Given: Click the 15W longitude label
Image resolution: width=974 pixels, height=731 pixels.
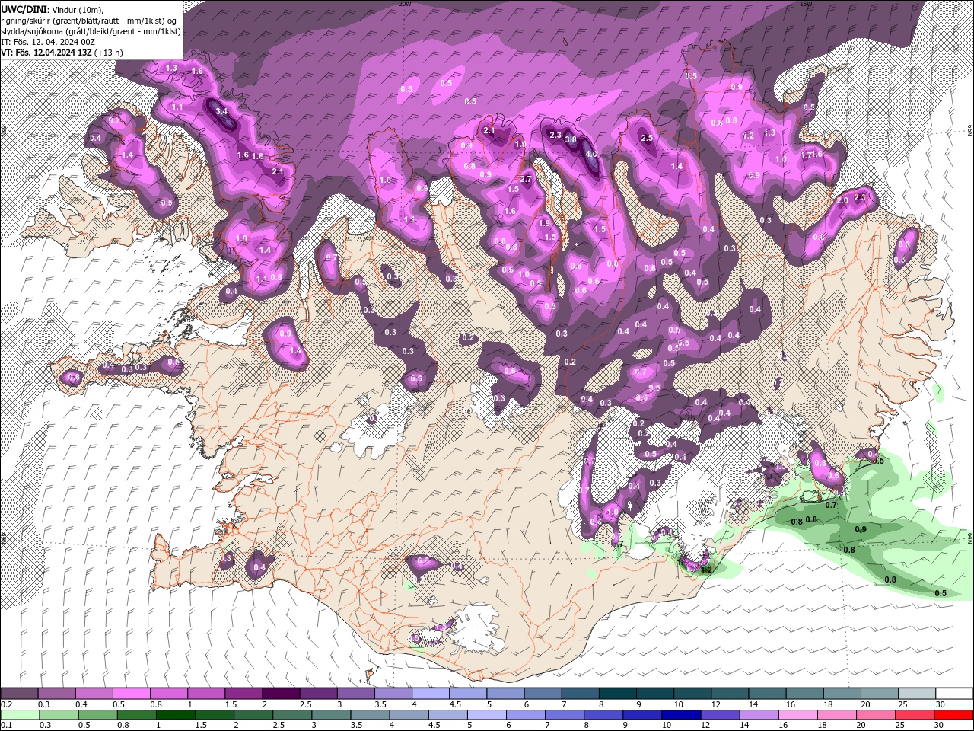Looking at the screenshot, I should (806, 4).
